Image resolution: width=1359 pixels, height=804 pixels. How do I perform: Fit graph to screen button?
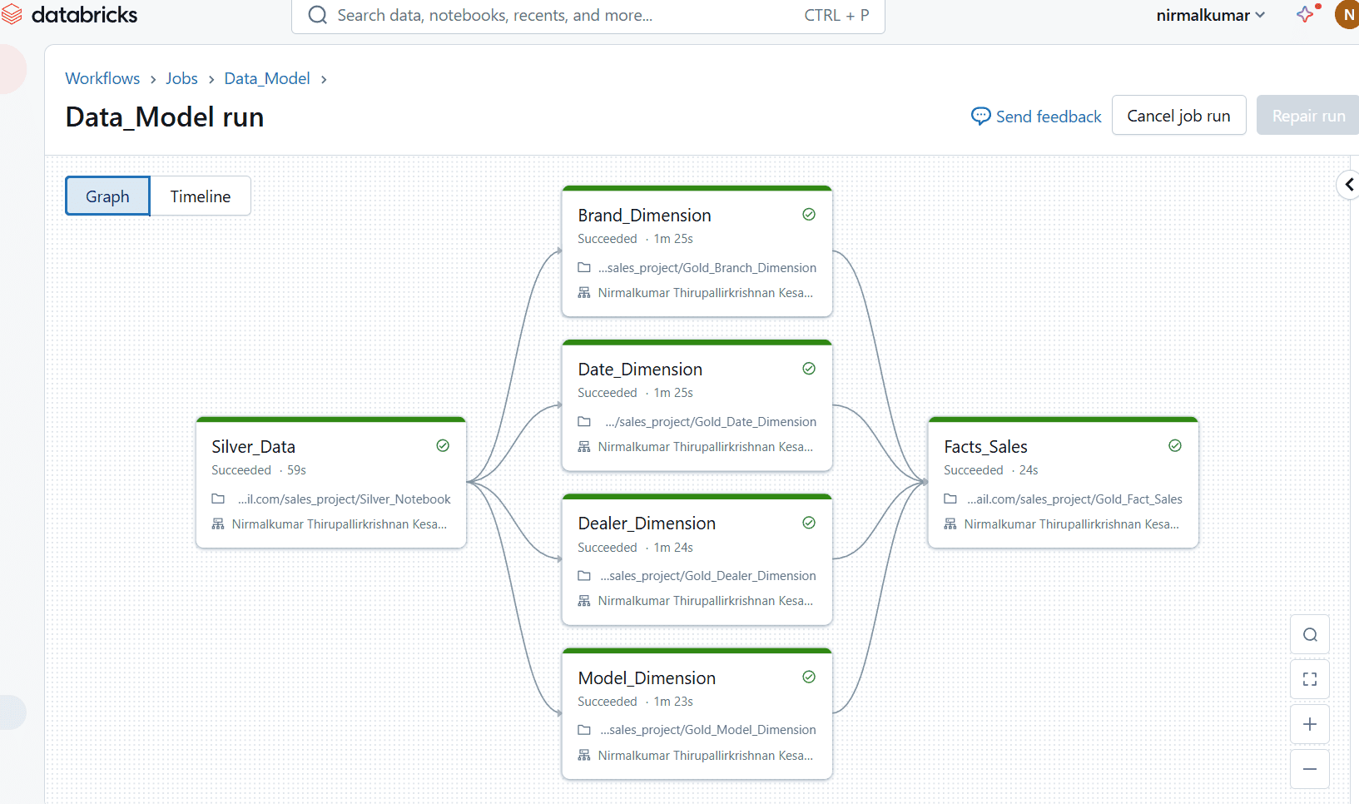click(x=1310, y=679)
